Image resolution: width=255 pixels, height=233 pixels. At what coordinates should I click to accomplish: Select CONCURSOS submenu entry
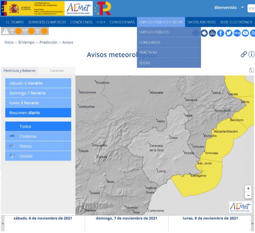point(169,42)
